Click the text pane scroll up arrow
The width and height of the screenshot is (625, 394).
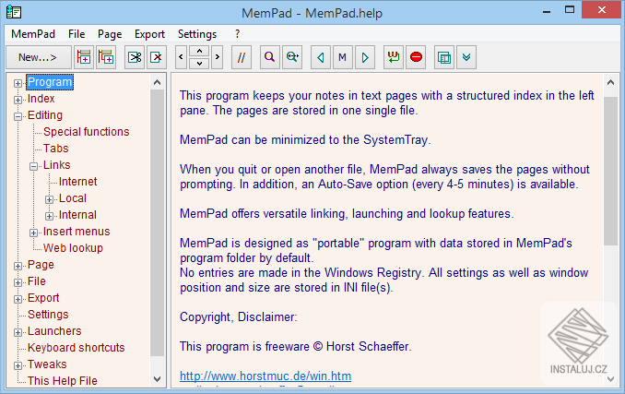click(610, 82)
